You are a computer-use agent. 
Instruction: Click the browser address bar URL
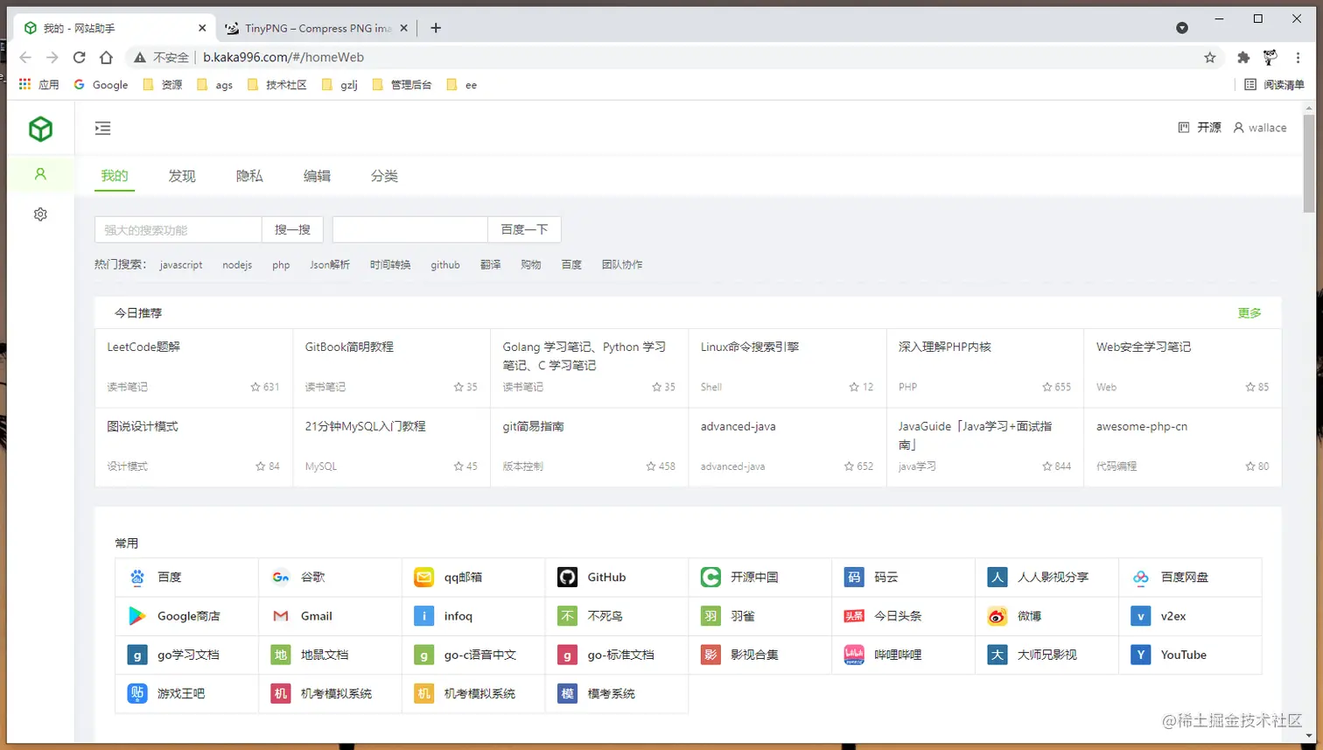point(283,58)
